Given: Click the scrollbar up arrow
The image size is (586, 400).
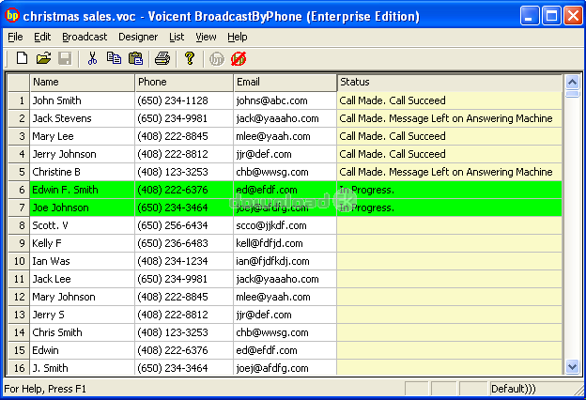Looking at the screenshot, I should coord(572,82).
